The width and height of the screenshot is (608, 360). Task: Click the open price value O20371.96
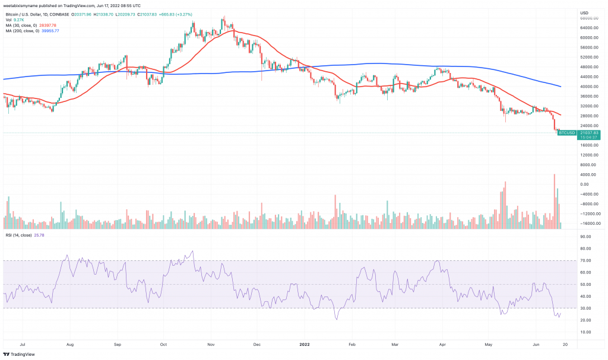[81, 15]
